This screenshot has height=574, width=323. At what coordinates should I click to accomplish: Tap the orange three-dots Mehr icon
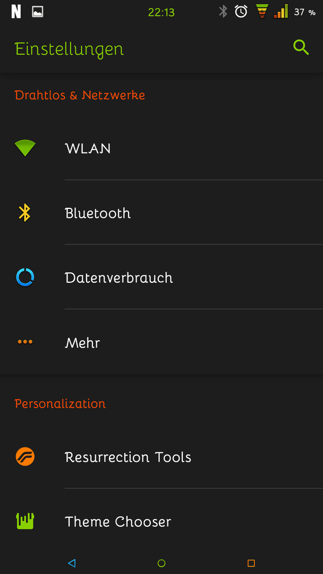25,342
